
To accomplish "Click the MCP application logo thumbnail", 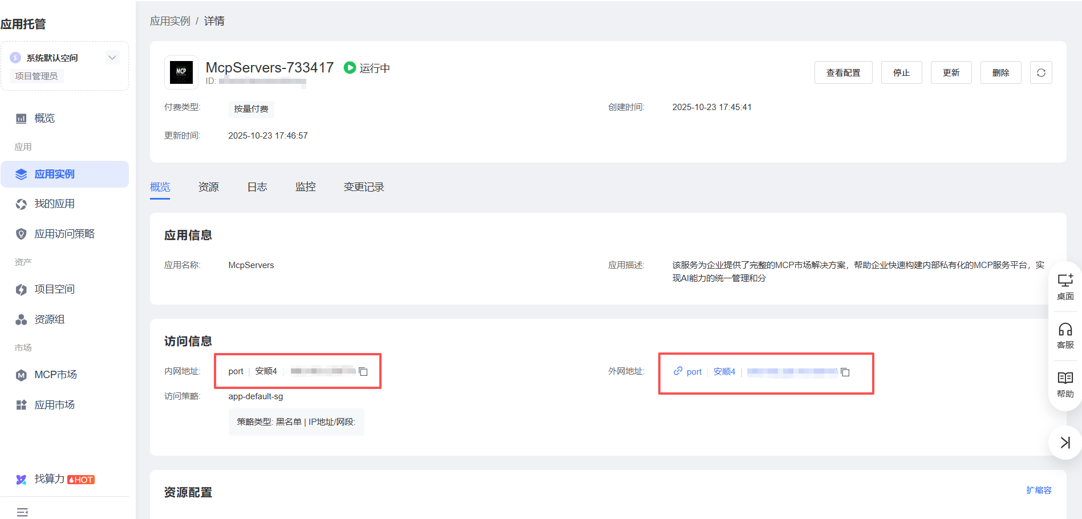I will (181, 72).
